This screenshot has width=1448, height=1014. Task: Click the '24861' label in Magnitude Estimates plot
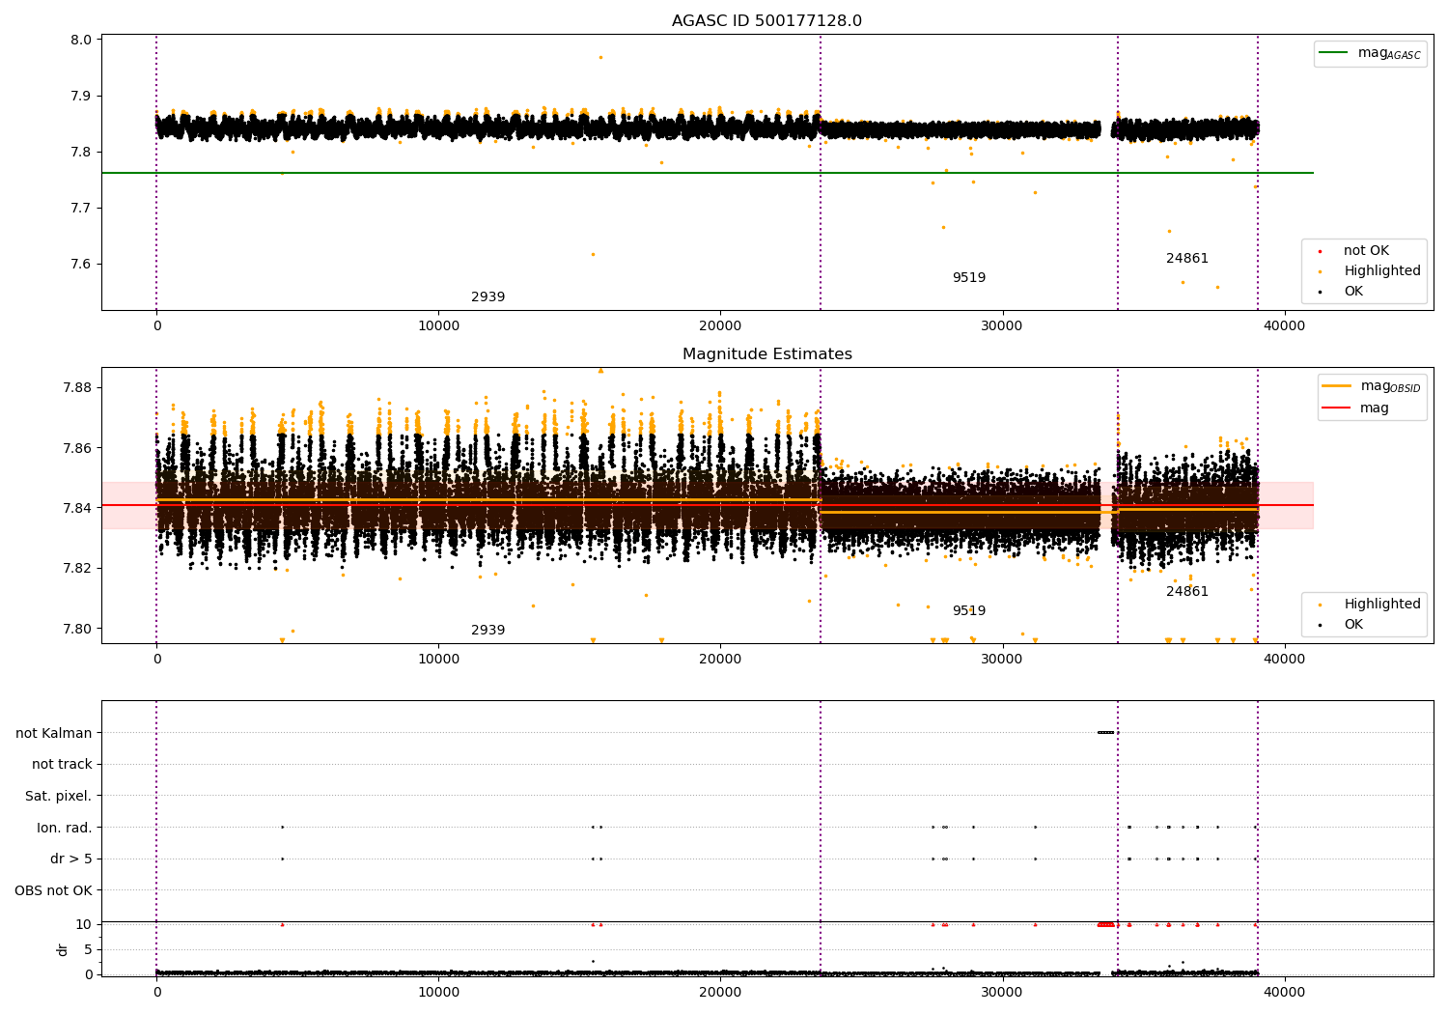tap(1186, 592)
